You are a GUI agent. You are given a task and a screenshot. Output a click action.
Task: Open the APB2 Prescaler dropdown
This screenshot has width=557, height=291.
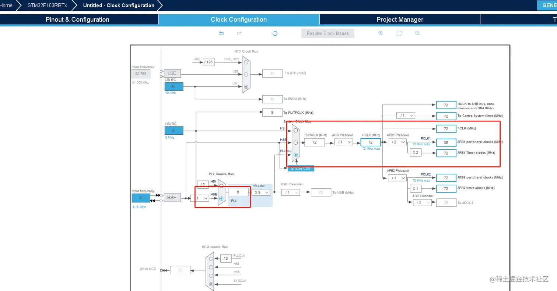(x=397, y=178)
